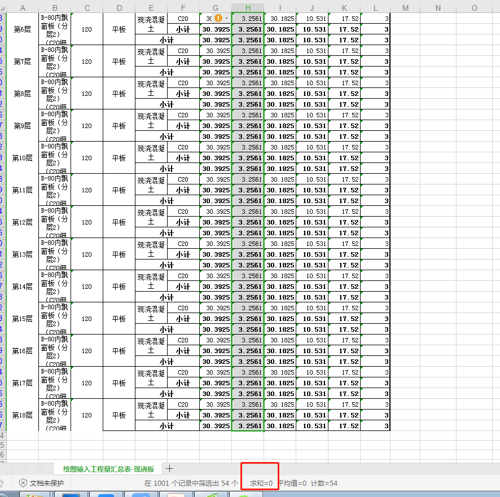Open the dropdown arrow beside the warning icon
Screen dimensions: 500x497
226,19
